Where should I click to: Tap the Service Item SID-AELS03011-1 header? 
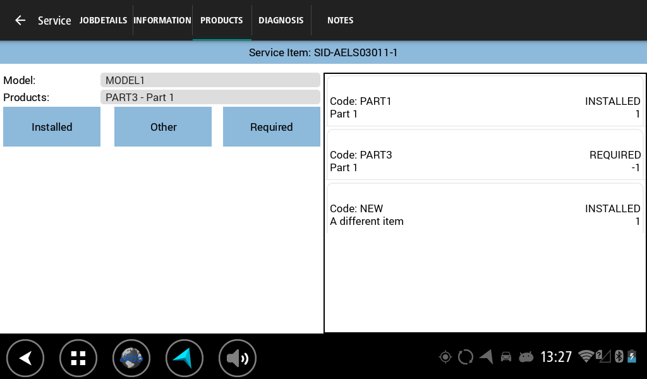323,52
